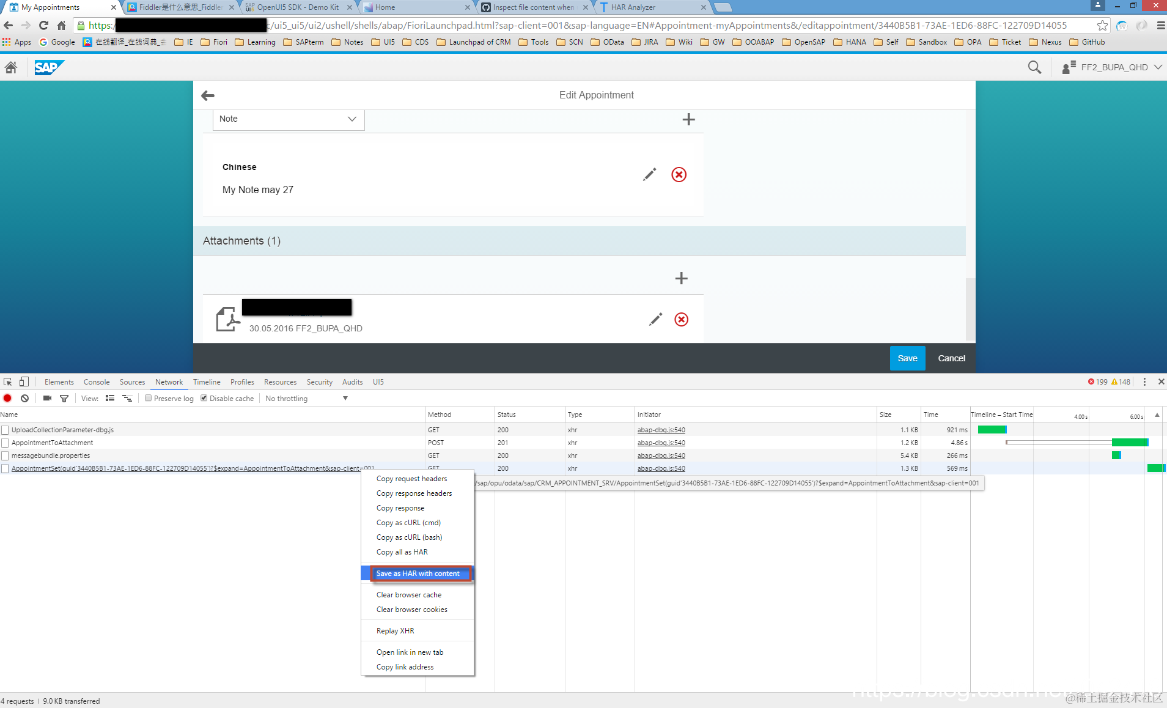Viewport: 1167px width, 708px height.
Task: Open the Chrome hamburger menu
Action: (x=1160, y=25)
